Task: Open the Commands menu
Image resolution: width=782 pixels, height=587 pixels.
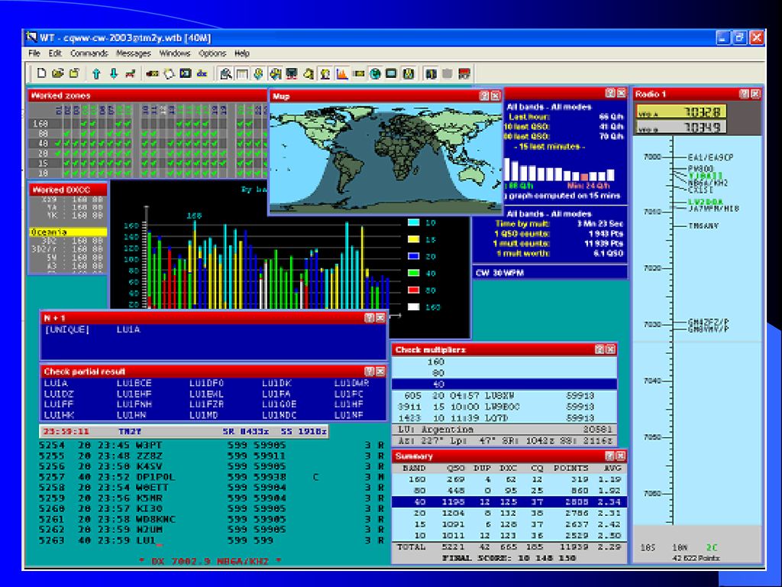Action: click(x=89, y=54)
